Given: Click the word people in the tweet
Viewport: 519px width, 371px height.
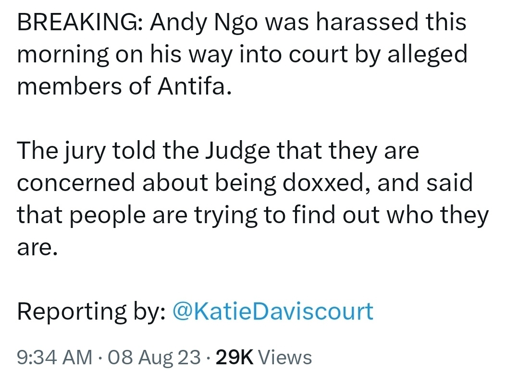Looking at the screenshot, I should (x=108, y=215).
